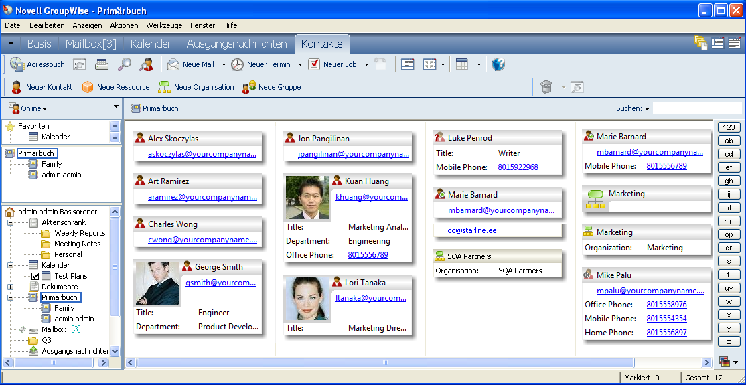Image resolution: width=746 pixels, height=385 pixels.
Task: Click the Kuan Huang contact photo
Action: [307, 197]
